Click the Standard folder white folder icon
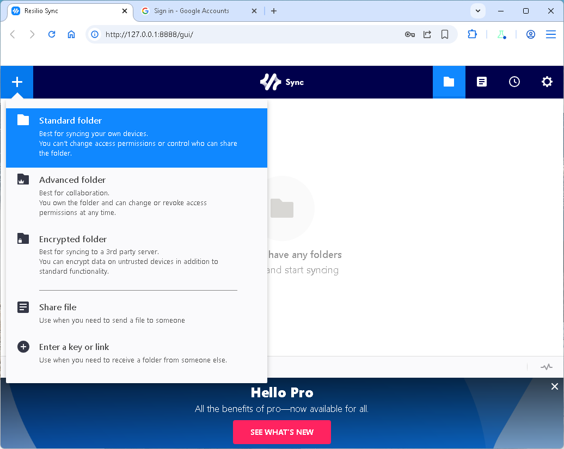Image resolution: width=564 pixels, height=449 pixels. point(23,120)
